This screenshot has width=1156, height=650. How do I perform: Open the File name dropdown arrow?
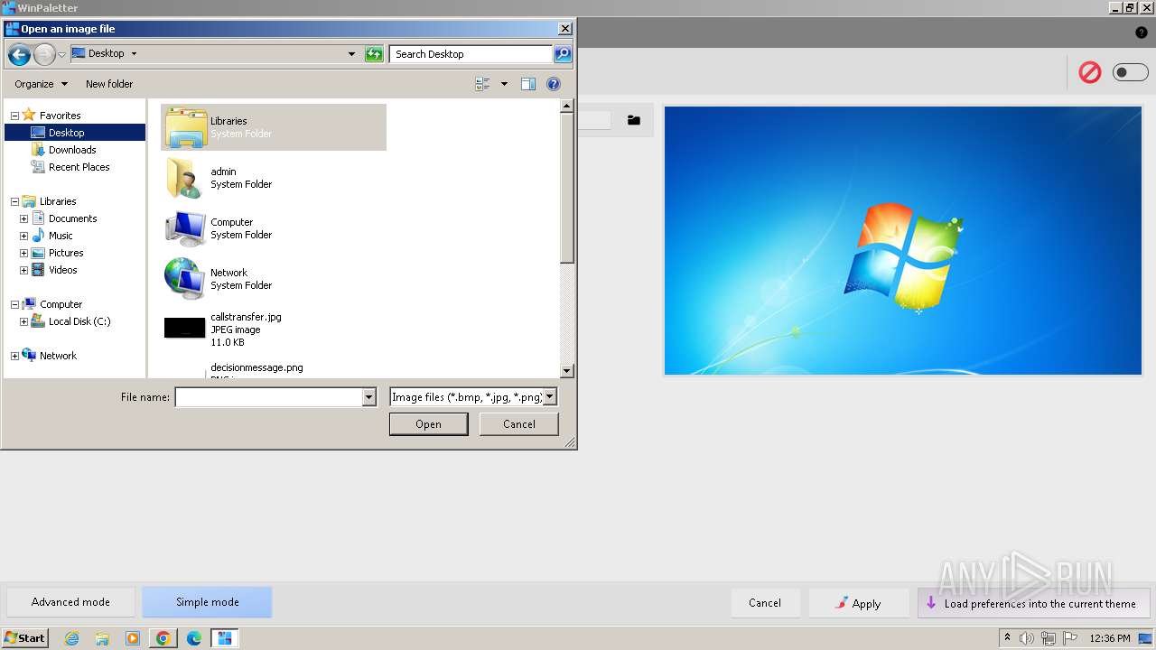coord(368,397)
